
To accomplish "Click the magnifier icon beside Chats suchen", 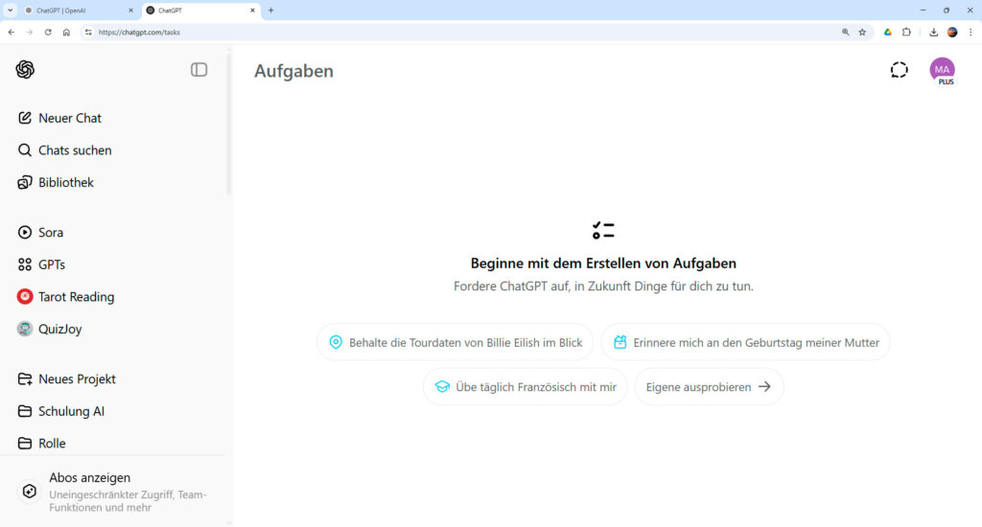I will click(24, 150).
